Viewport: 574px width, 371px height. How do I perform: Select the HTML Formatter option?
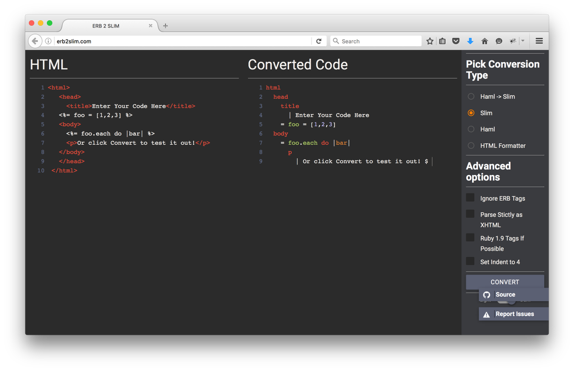470,145
